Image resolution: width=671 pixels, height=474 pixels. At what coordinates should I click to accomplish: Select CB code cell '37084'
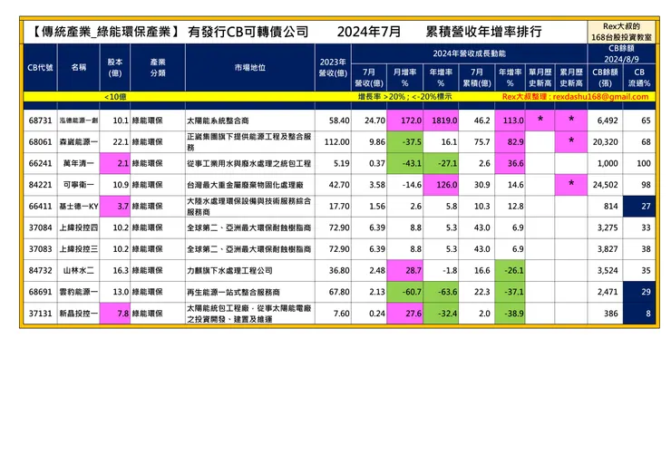[x=40, y=227]
